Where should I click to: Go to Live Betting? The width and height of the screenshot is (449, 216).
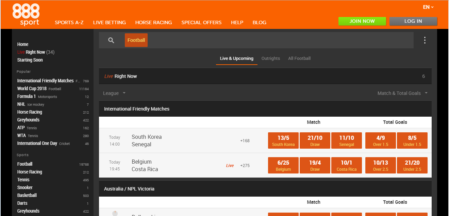110,22
